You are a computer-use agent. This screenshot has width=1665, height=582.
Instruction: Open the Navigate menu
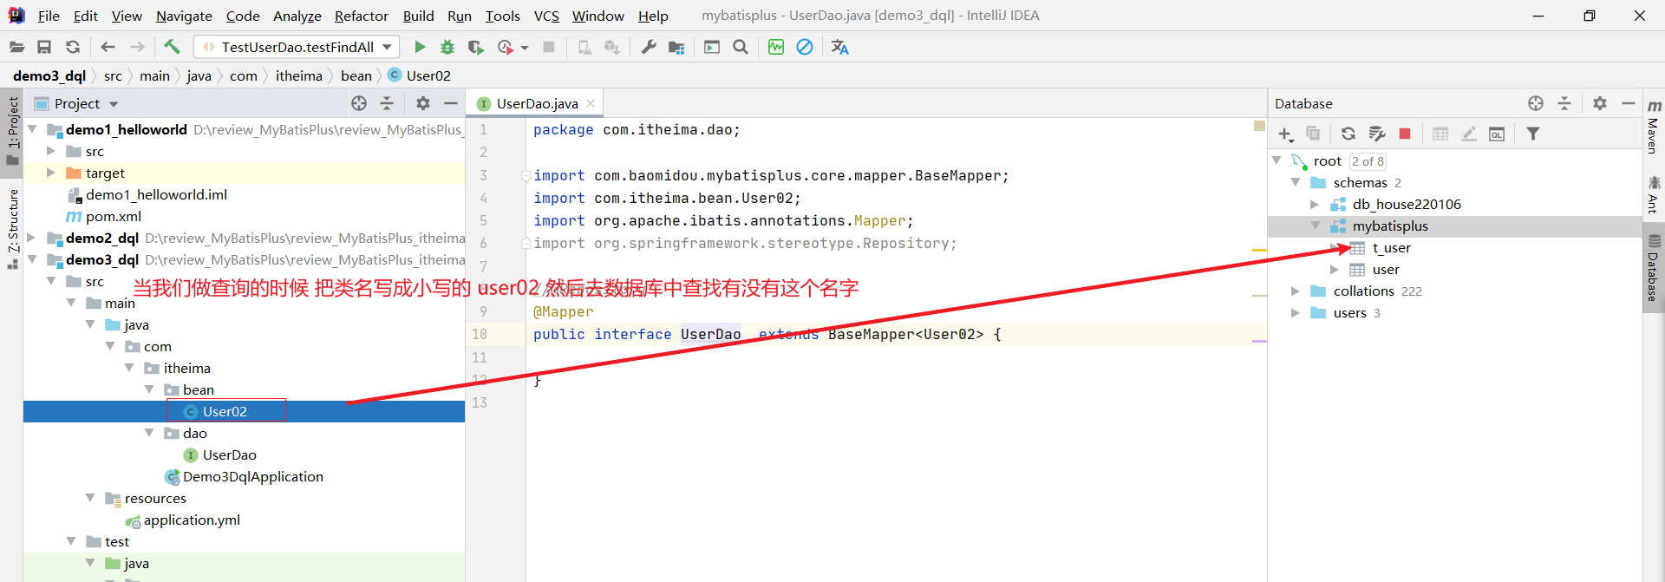tap(184, 16)
